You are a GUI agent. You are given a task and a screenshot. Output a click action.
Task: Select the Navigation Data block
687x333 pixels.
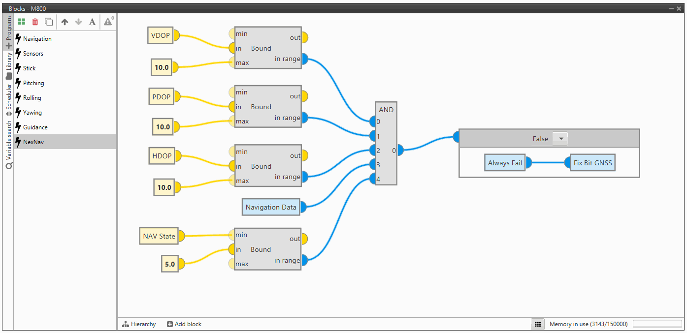tap(271, 207)
